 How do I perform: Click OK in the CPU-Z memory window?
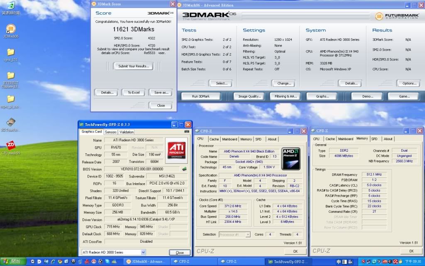(411, 251)
